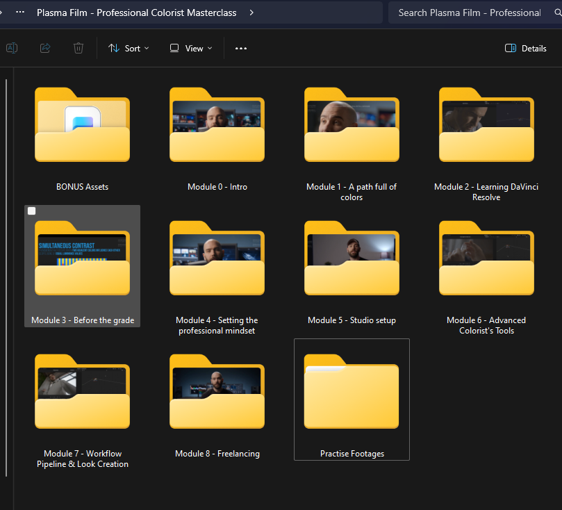562x510 pixels.
Task: Click the Rename icon in toolbar
Action: [11, 48]
